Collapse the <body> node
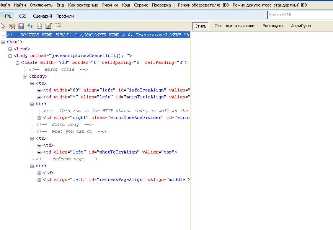 (x=10, y=56)
